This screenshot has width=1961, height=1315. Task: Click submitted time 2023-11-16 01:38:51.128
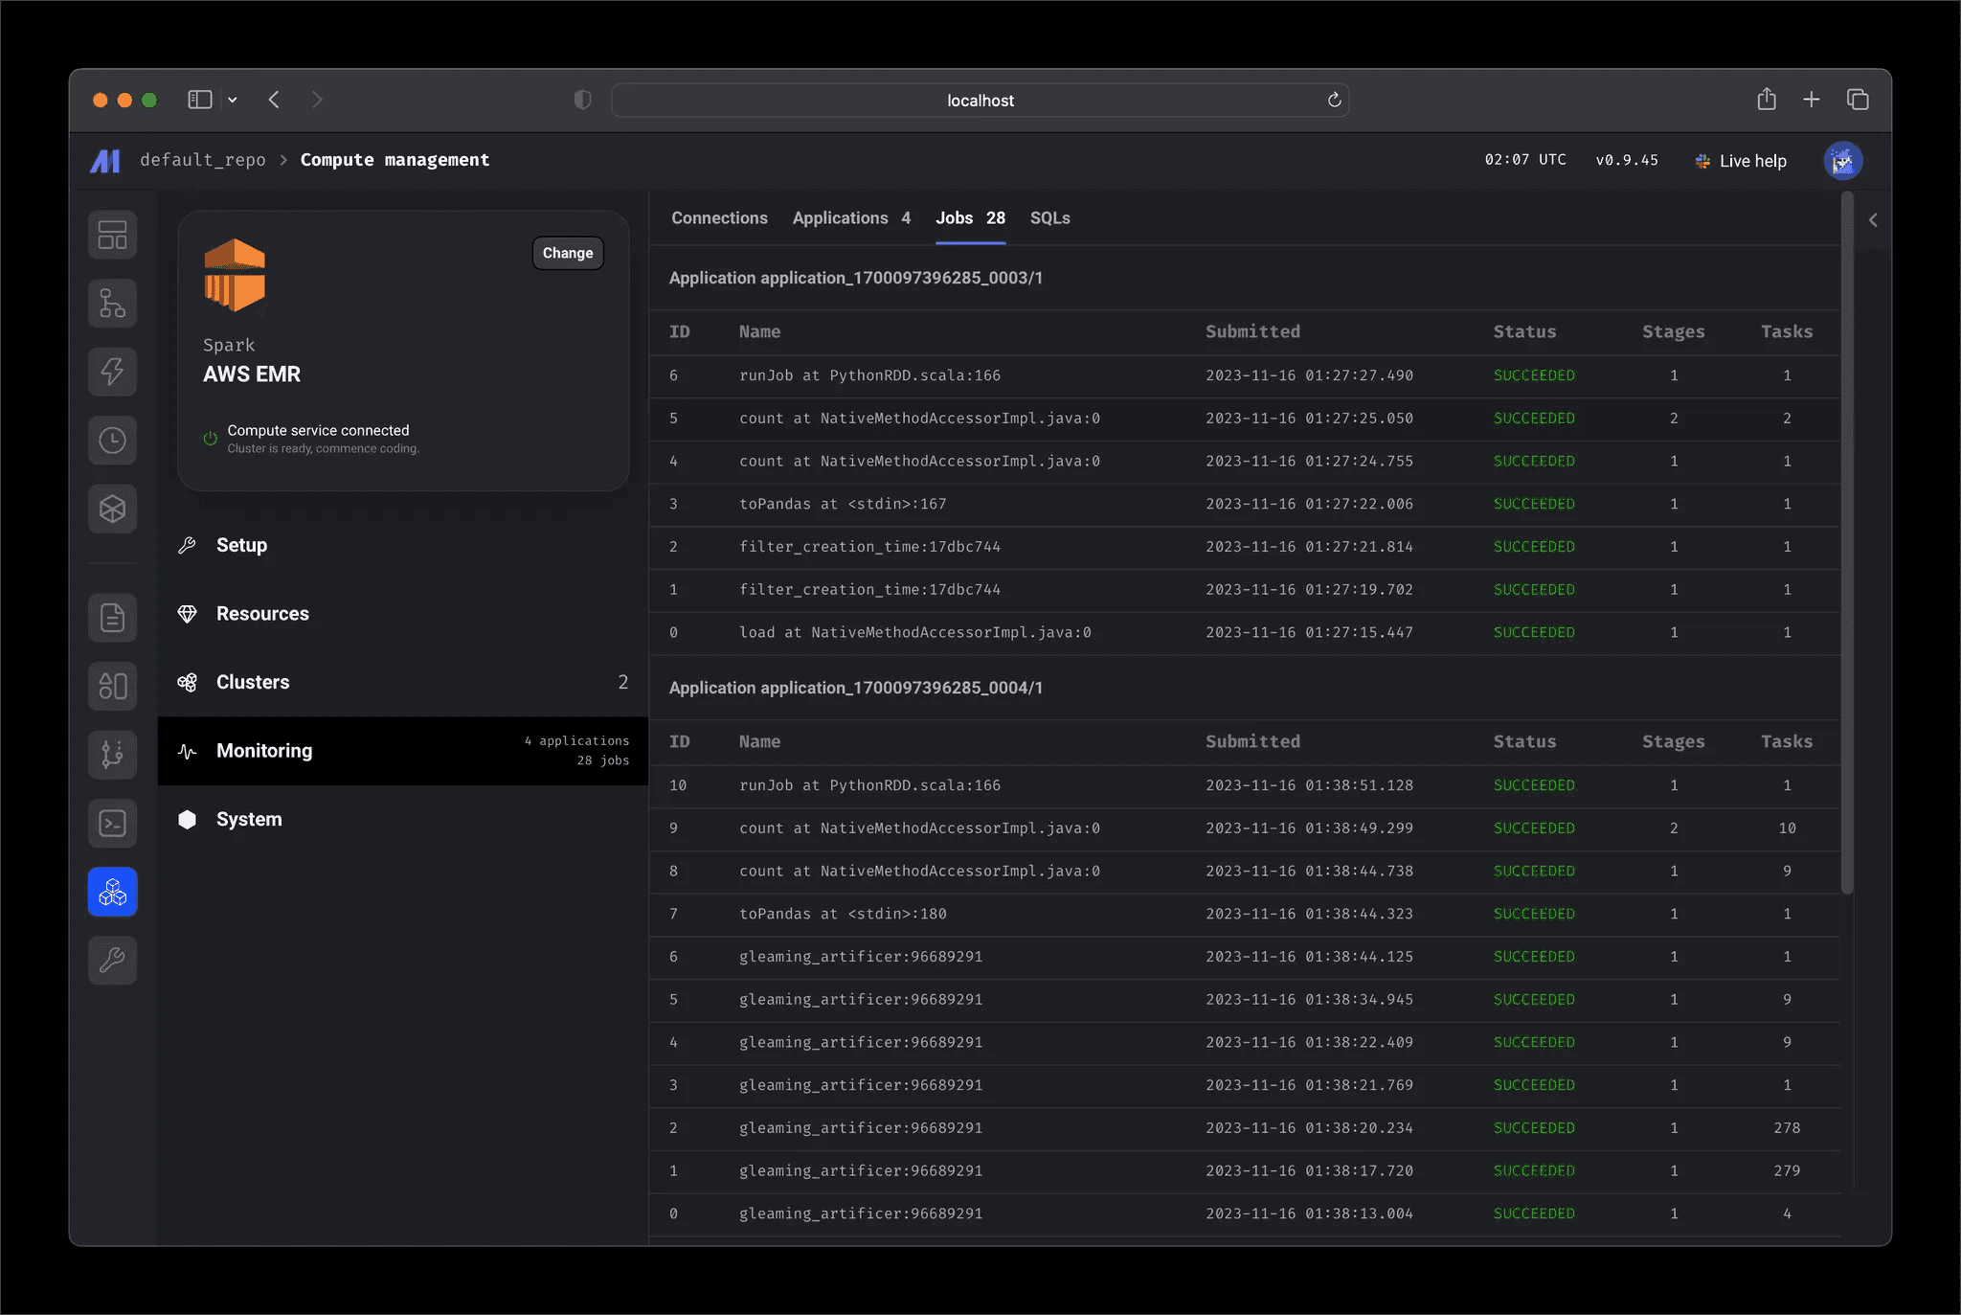pyautogui.click(x=1309, y=785)
